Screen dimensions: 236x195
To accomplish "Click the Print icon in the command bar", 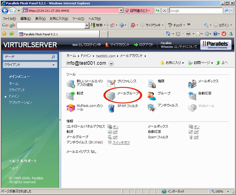I will click(188, 34).
